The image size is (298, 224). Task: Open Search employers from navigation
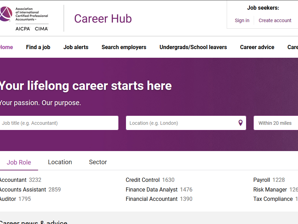(x=124, y=47)
